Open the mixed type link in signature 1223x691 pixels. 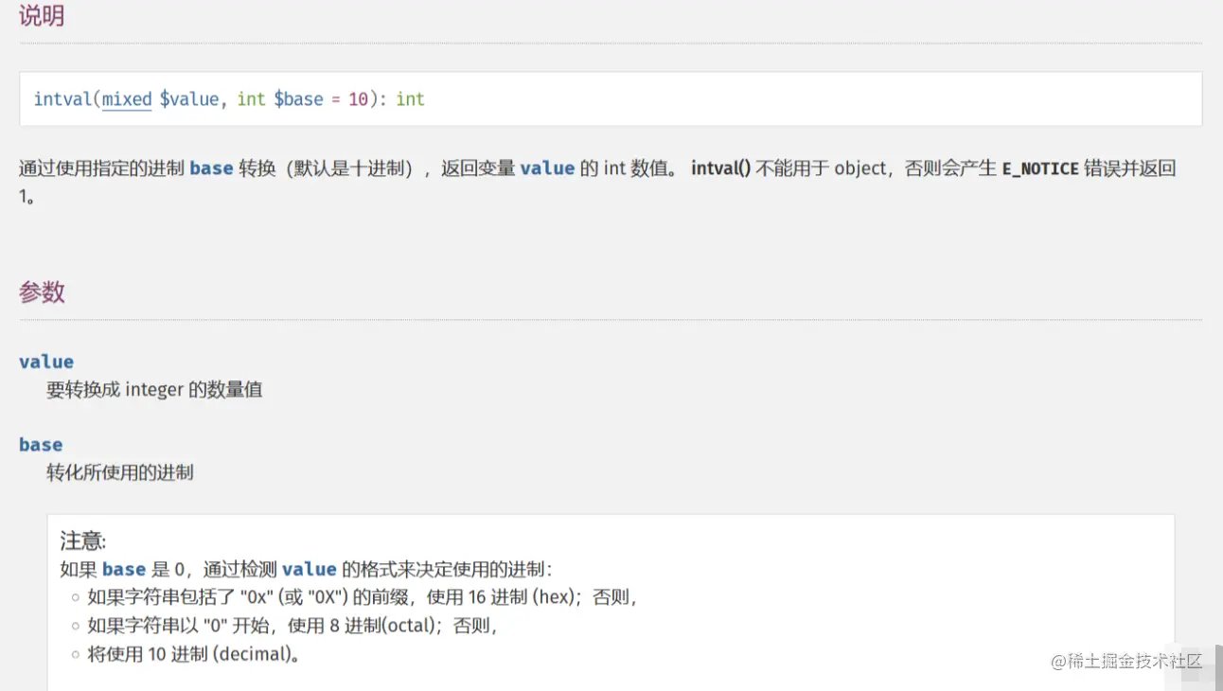[x=127, y=99]
